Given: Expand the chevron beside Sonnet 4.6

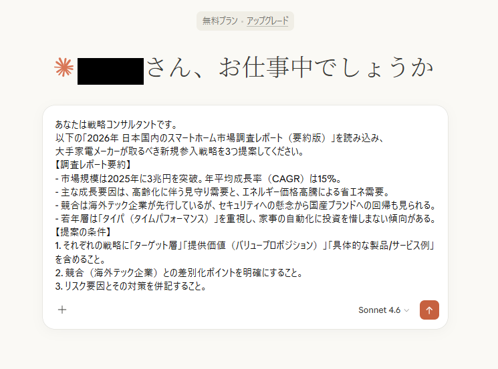Looking at the screenshot, I should tap(406, 310).
